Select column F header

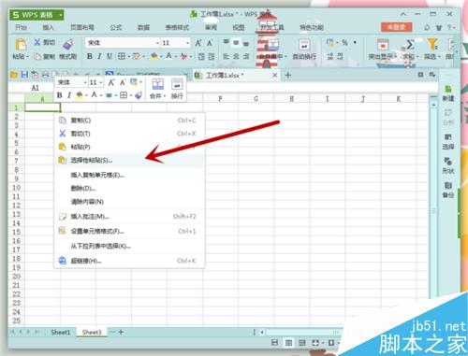point(220,99)
